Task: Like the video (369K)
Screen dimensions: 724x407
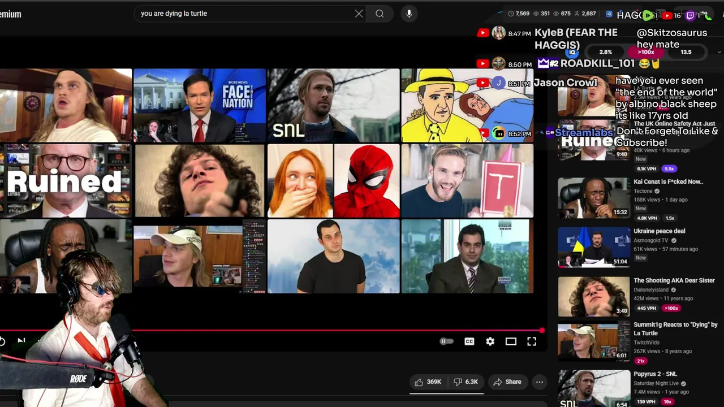Action: click(428, 382)
